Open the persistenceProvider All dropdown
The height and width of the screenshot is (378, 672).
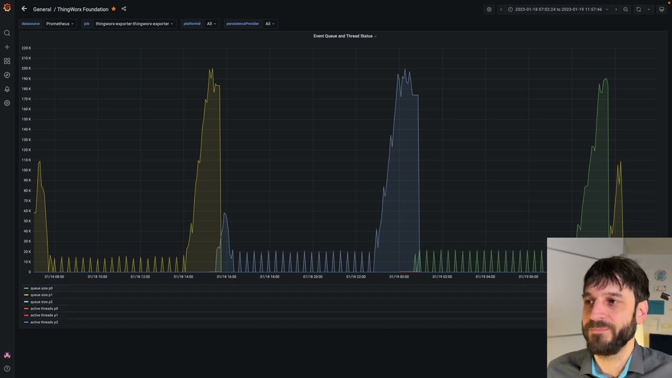coord(269,24)
